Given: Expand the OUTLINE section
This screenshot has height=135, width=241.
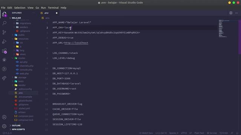Looking at the screenshot, I should [x=16, y=126].
